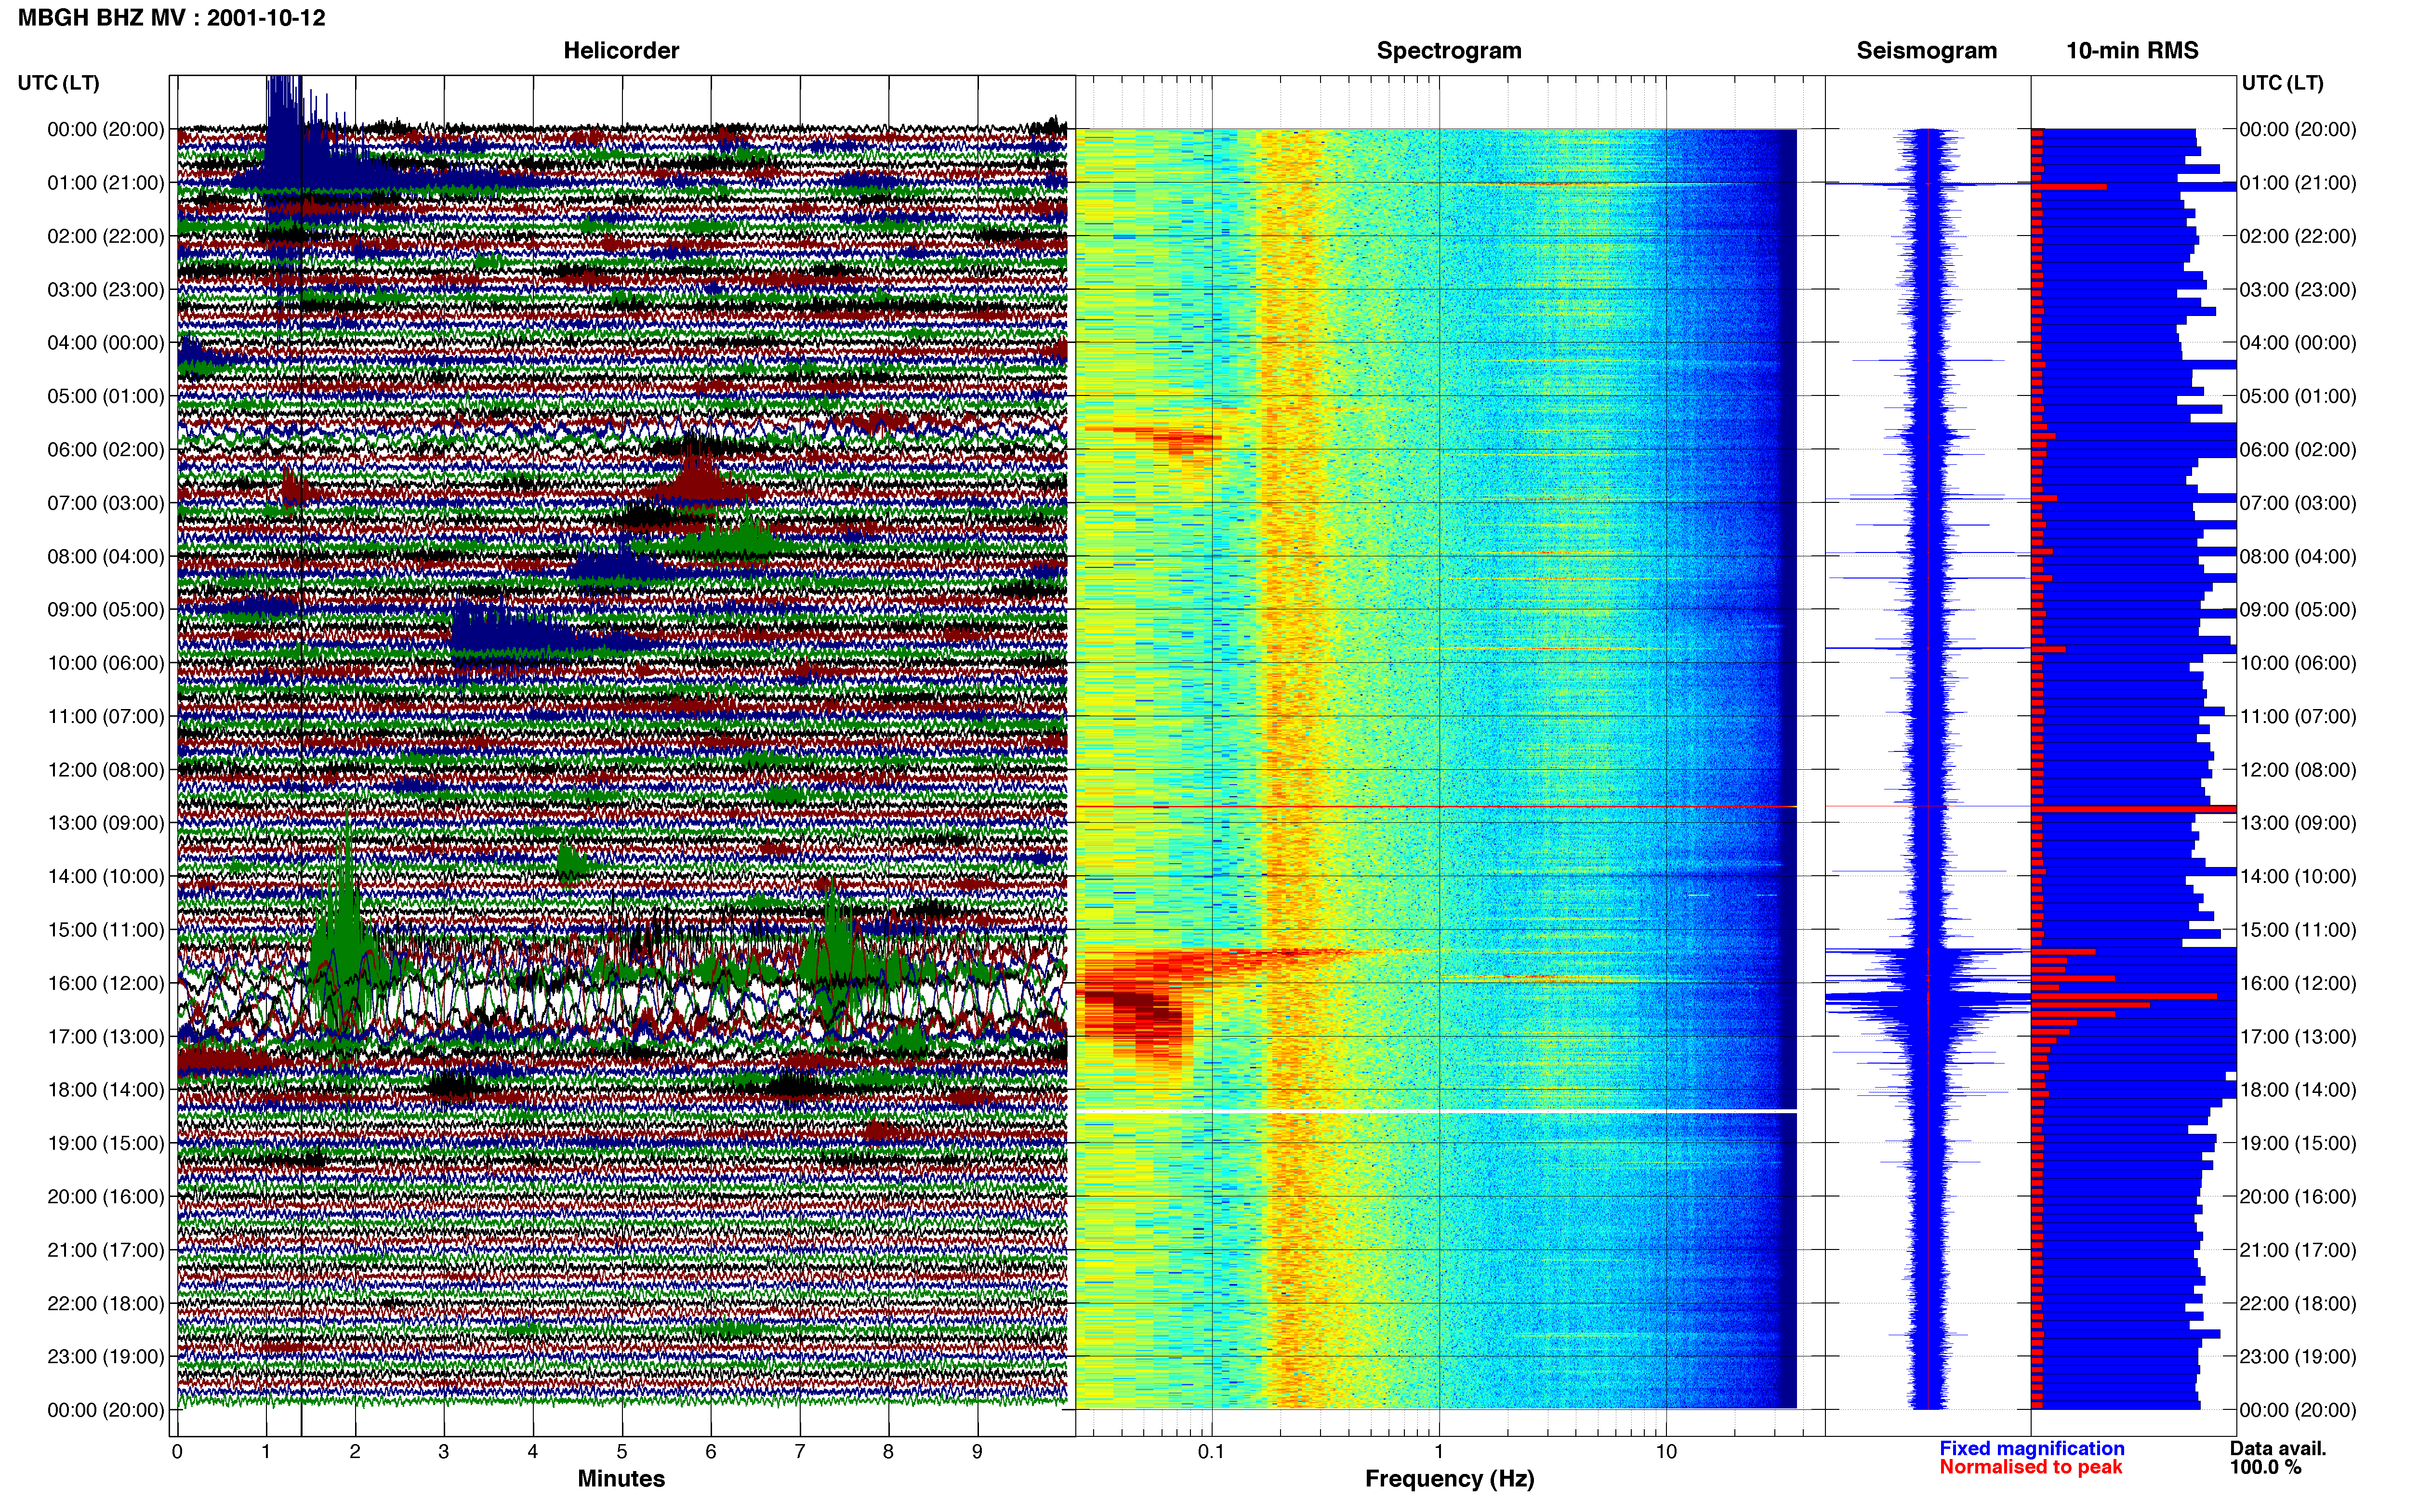Click the "Minutes" axis label
This screenshot has height=1512, width=2418.
tap(621, 1478)
